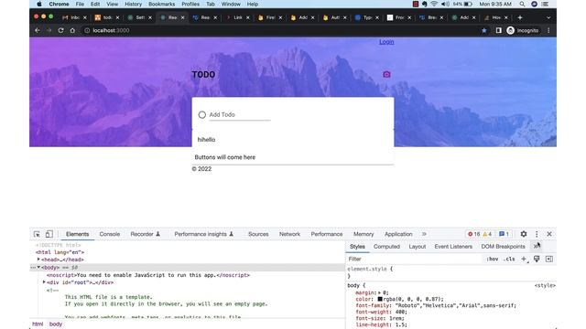Click the yellow warnings count badge

point(487,234)
